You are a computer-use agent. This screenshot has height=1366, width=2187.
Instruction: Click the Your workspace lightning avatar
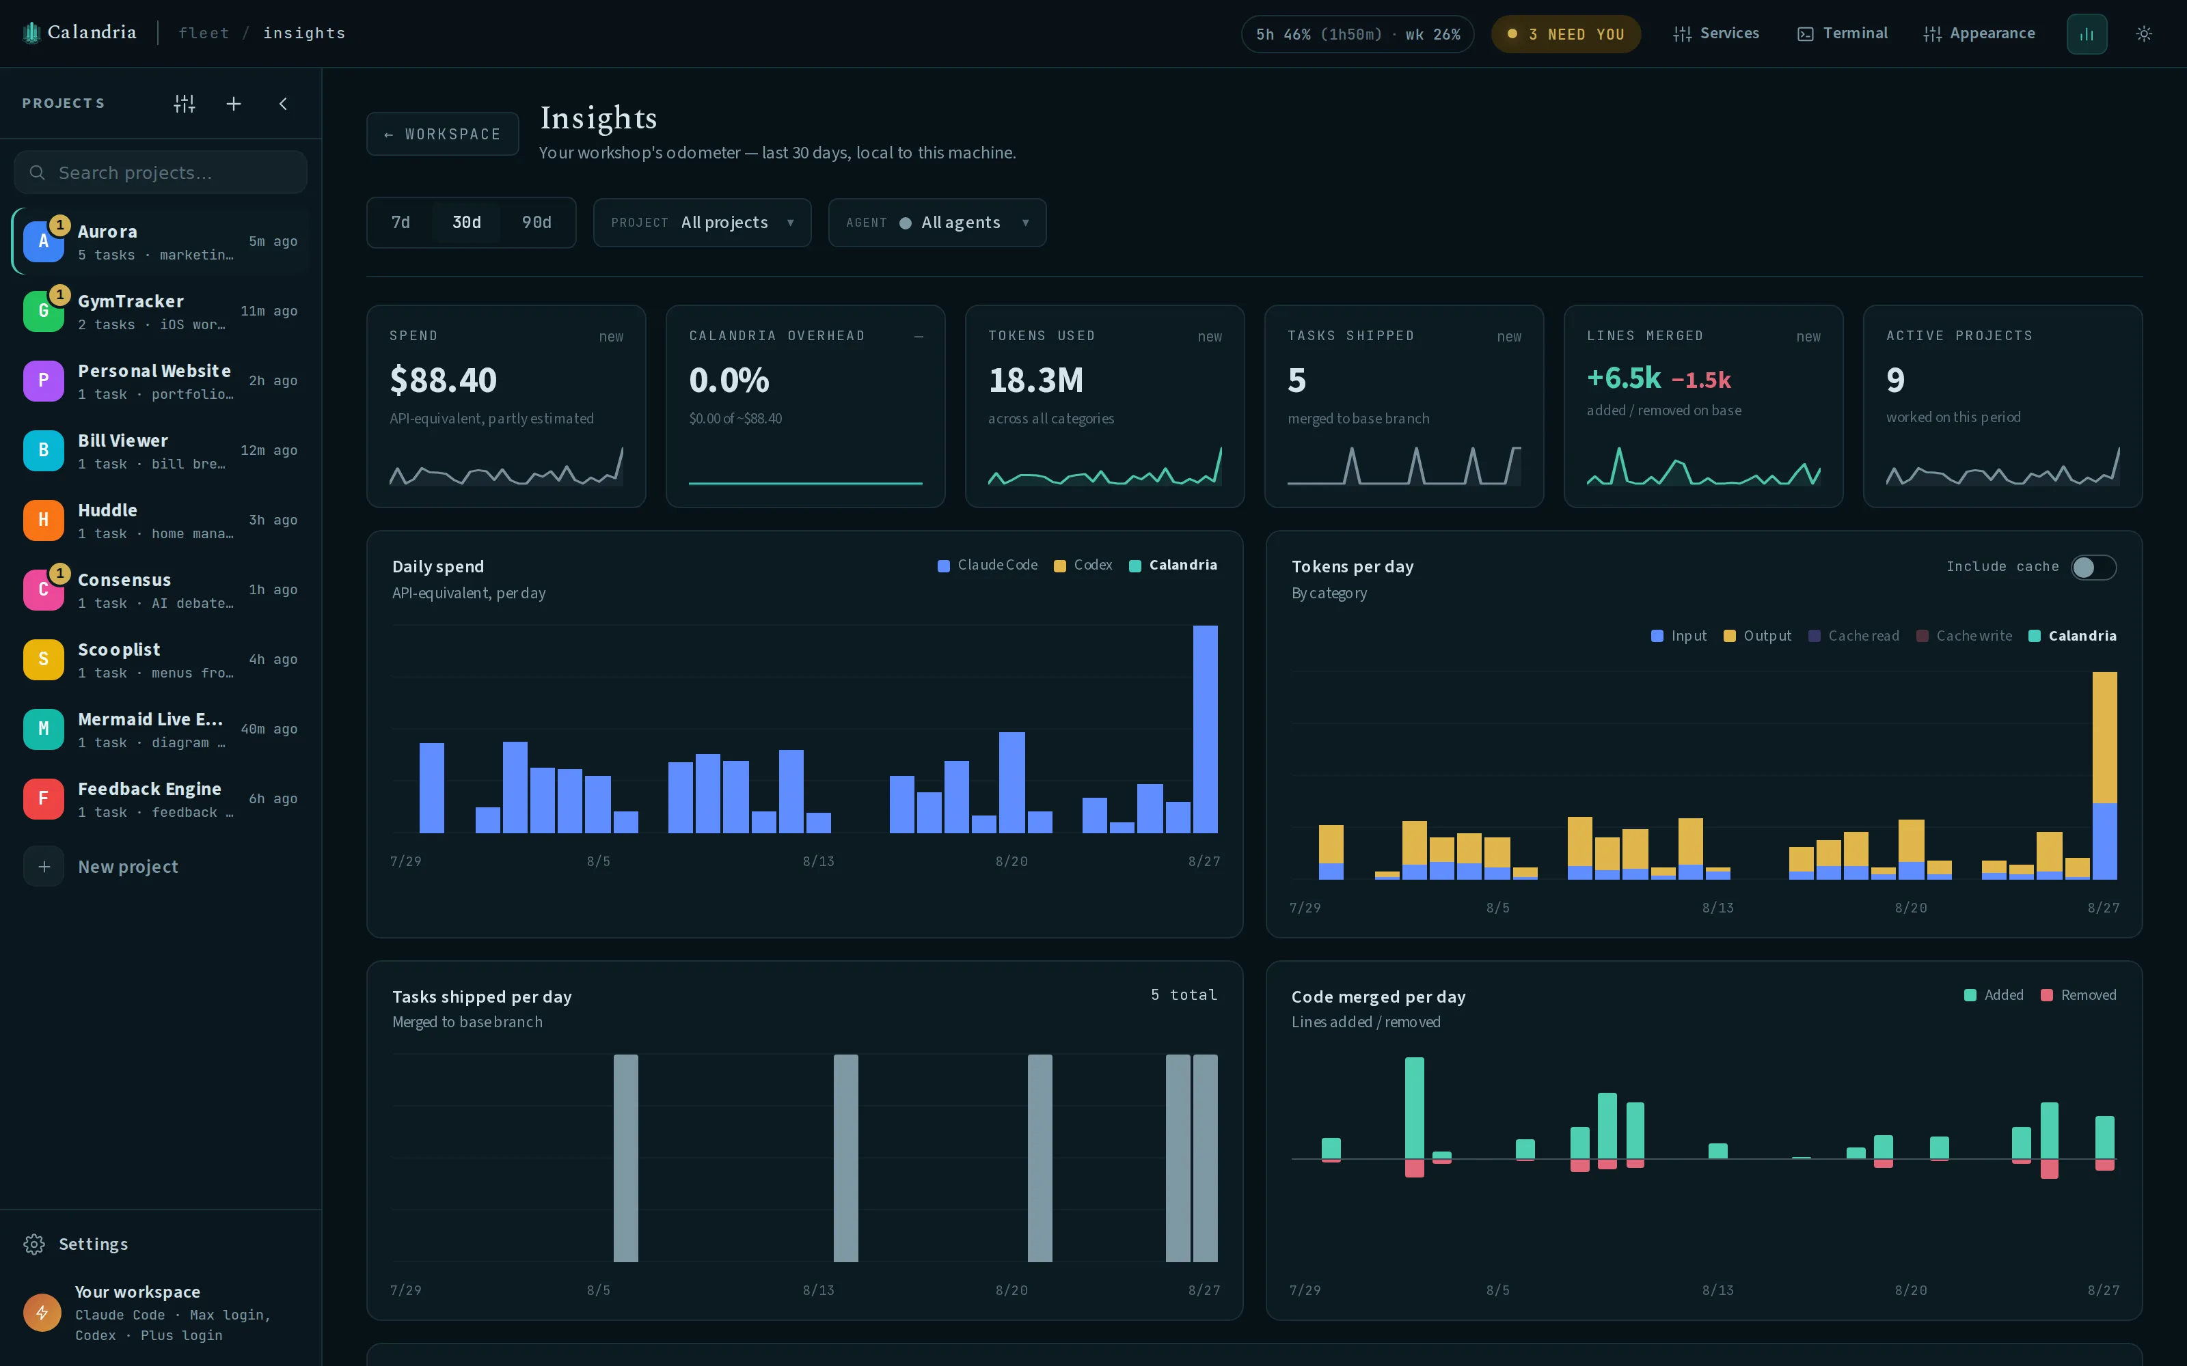coord(42,1313)
